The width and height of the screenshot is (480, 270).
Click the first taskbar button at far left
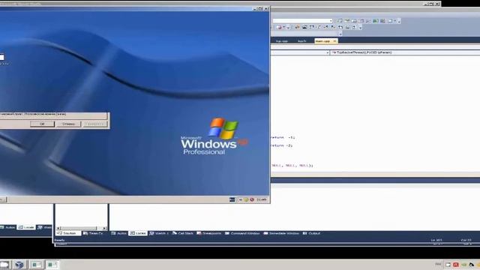(4, 265)
